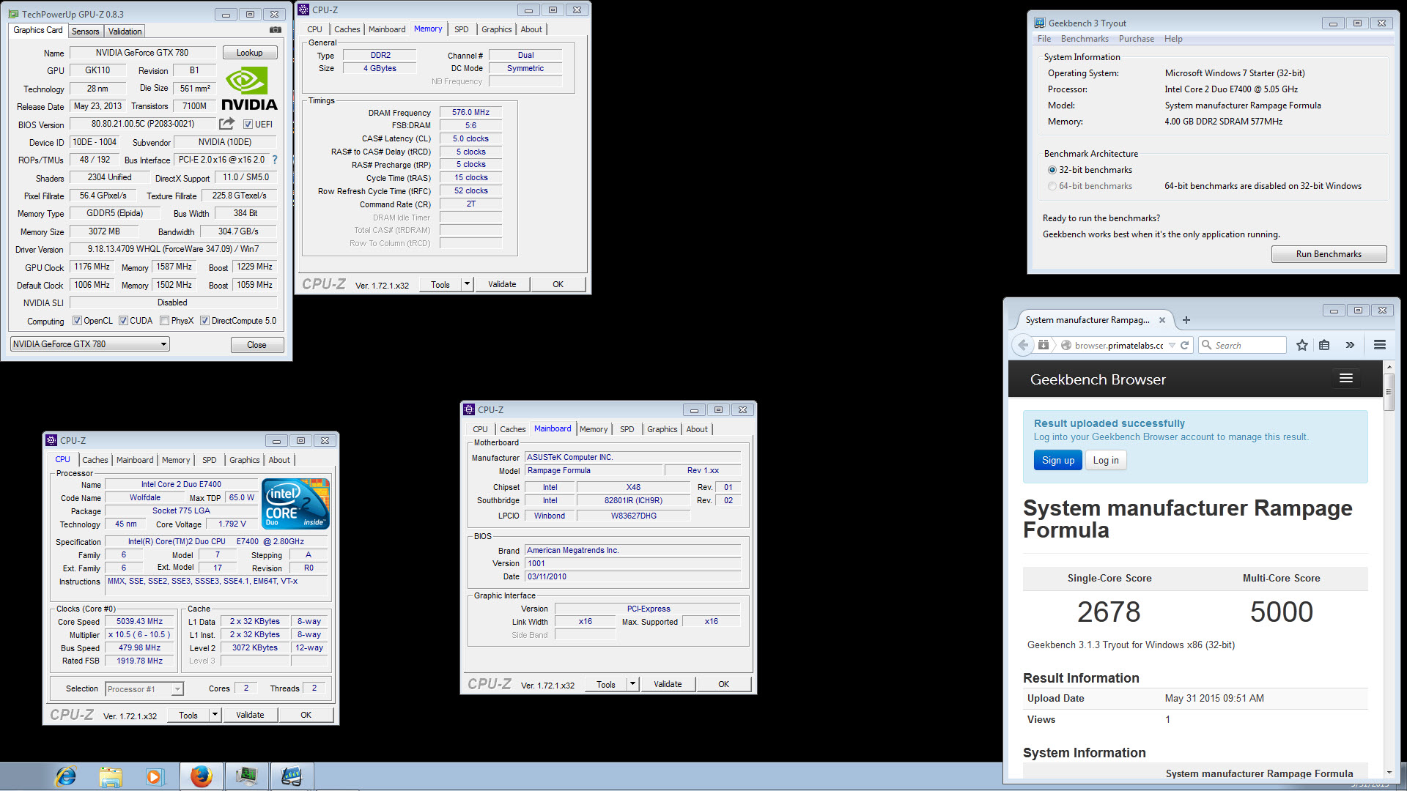Image resolution: width=1407 pixels, height=791 pixels.
Task: Open the Help menu in Geekbench
Action: tap(1173, 39)
